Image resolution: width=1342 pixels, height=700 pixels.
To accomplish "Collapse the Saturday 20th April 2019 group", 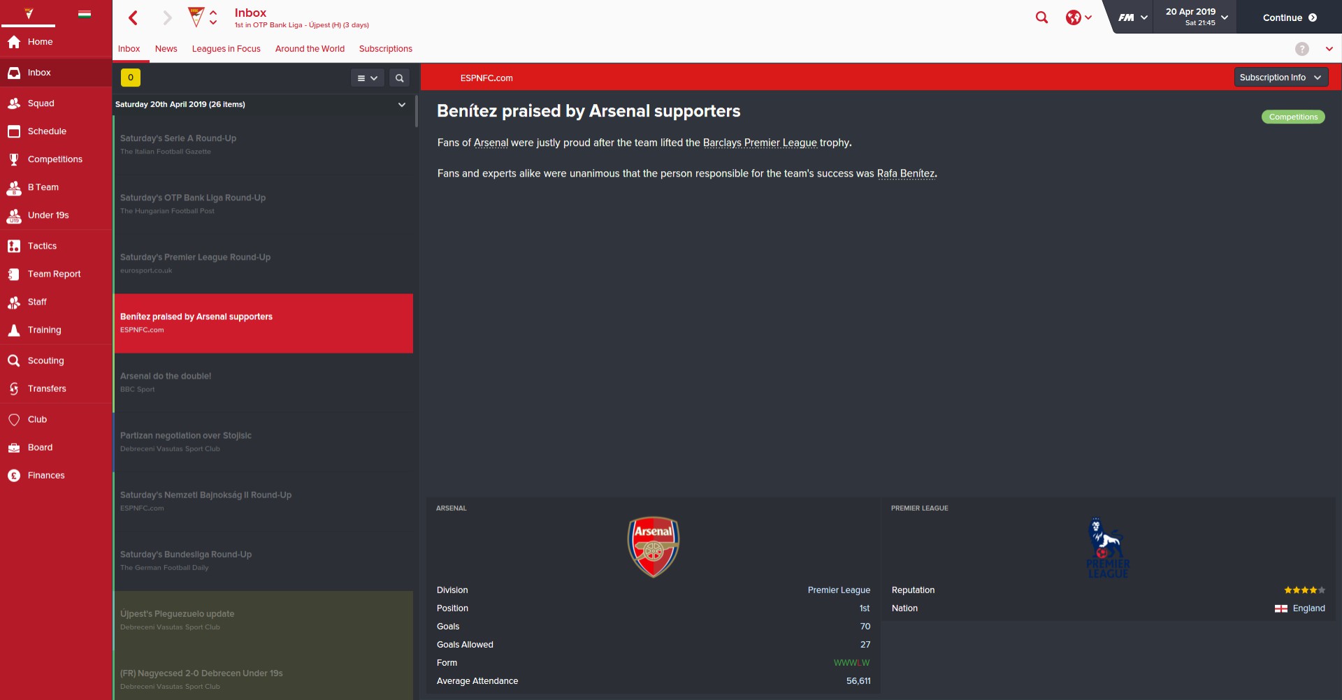I will coord(402,104).
